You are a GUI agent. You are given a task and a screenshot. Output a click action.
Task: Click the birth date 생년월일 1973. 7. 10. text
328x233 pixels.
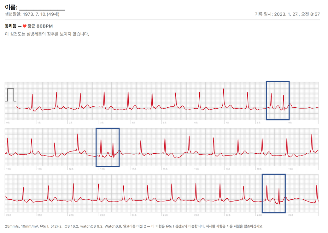pyautogui.click(x=32, y=14)
